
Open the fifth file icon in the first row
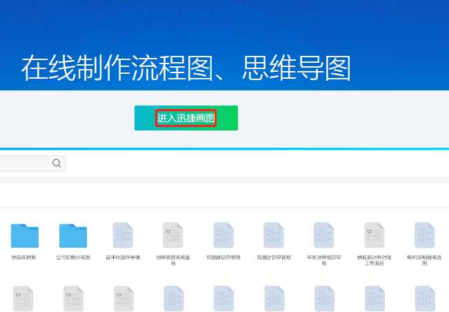(x=223, y=235)
